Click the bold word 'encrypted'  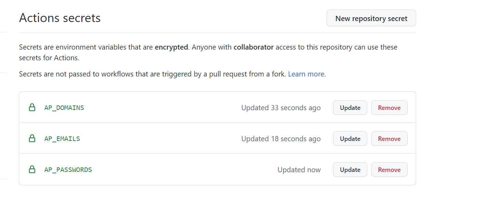tap(171, 47)
